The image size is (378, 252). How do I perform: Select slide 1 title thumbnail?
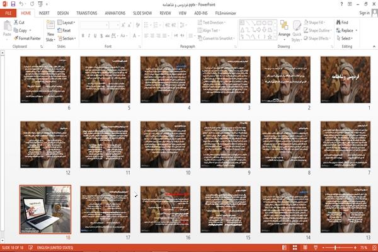(345, 79)
